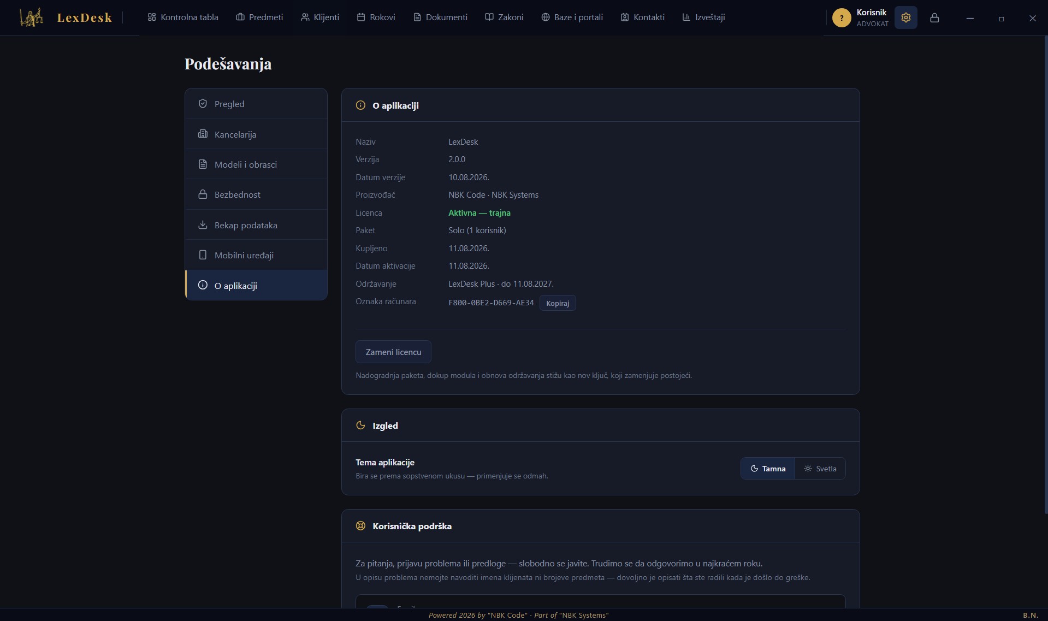Click the O aplikaciji info icon in sidebar
The image size is (1048, 621).
pos(203,285)
